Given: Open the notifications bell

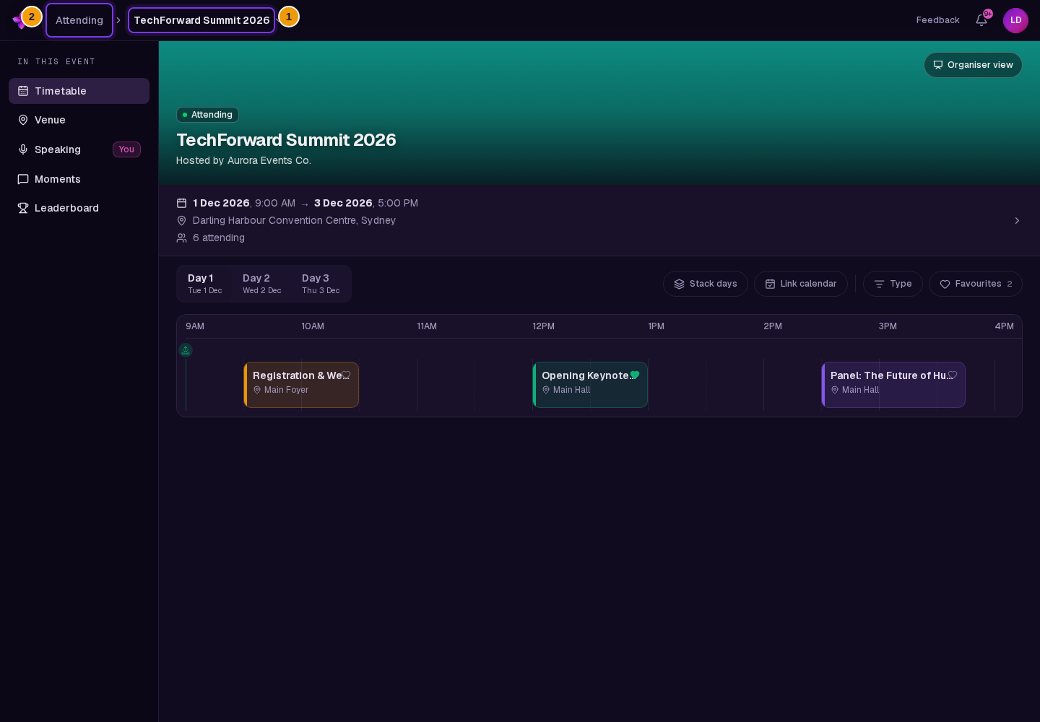Looking at the screenshot, I should coord(981,20).
